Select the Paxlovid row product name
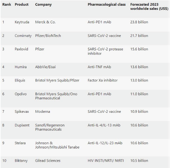The width and height of the screenshot is (170, 168). point(21,49)
